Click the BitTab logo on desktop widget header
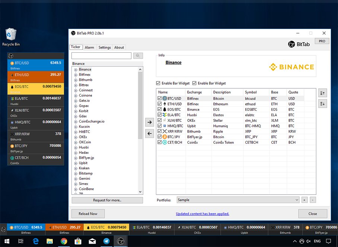Viewport: 338px width, 247px height. [x=10, y=56]
